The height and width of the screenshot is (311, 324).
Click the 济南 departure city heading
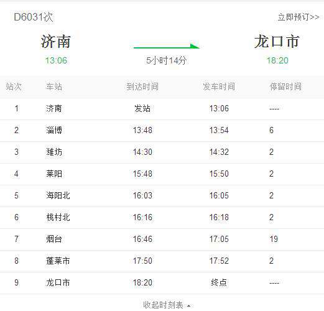(56, 42)
